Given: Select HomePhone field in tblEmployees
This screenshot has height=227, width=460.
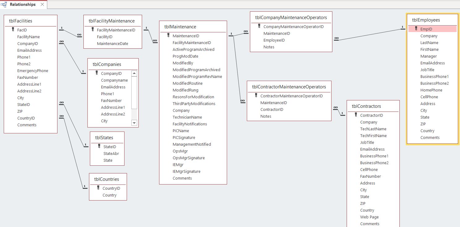Looking at the screenshot, I should (431, 90).
